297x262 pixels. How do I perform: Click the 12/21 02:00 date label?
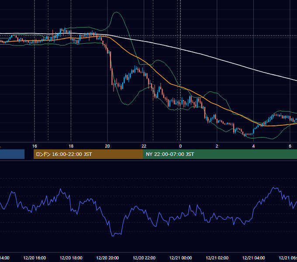pyautogui.click(x=217, y=258)
